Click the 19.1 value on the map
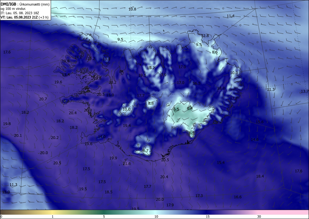The image size is (309, 219). pos(142,75)
